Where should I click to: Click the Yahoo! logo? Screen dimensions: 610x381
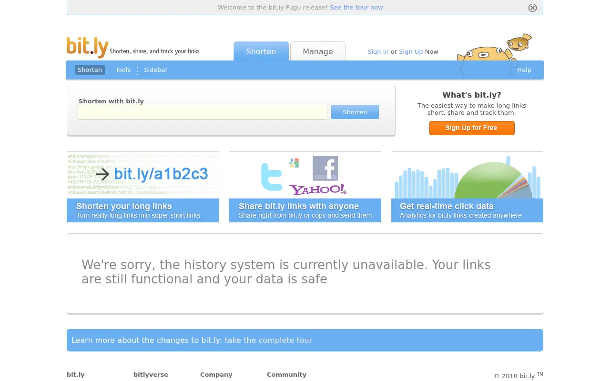coord(318,190)
